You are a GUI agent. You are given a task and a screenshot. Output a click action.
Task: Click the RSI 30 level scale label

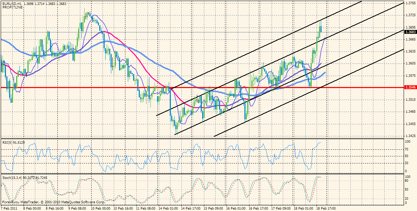[x=407, y=163]
